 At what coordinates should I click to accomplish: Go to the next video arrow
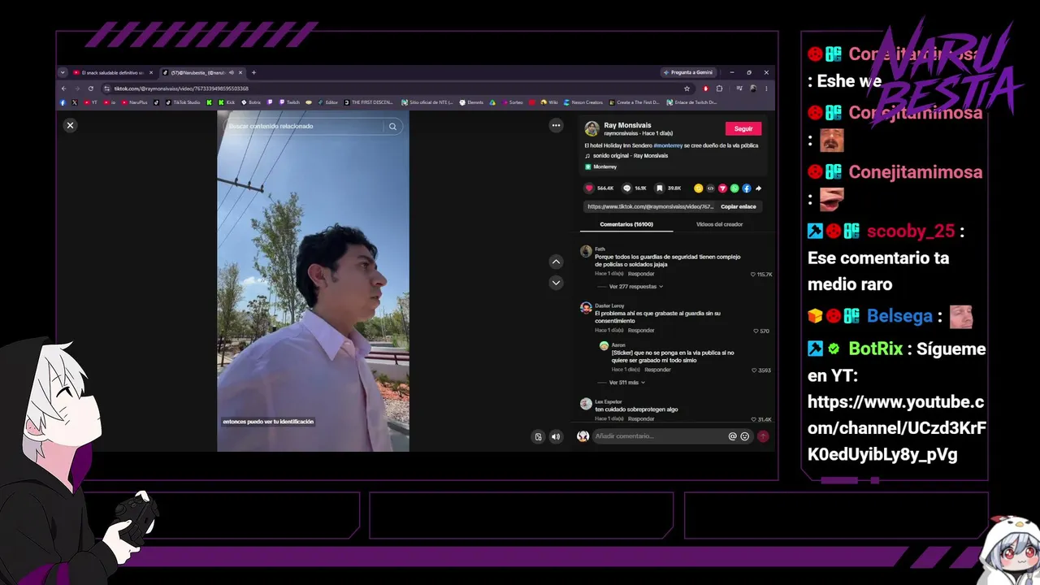tap(556, 283)
